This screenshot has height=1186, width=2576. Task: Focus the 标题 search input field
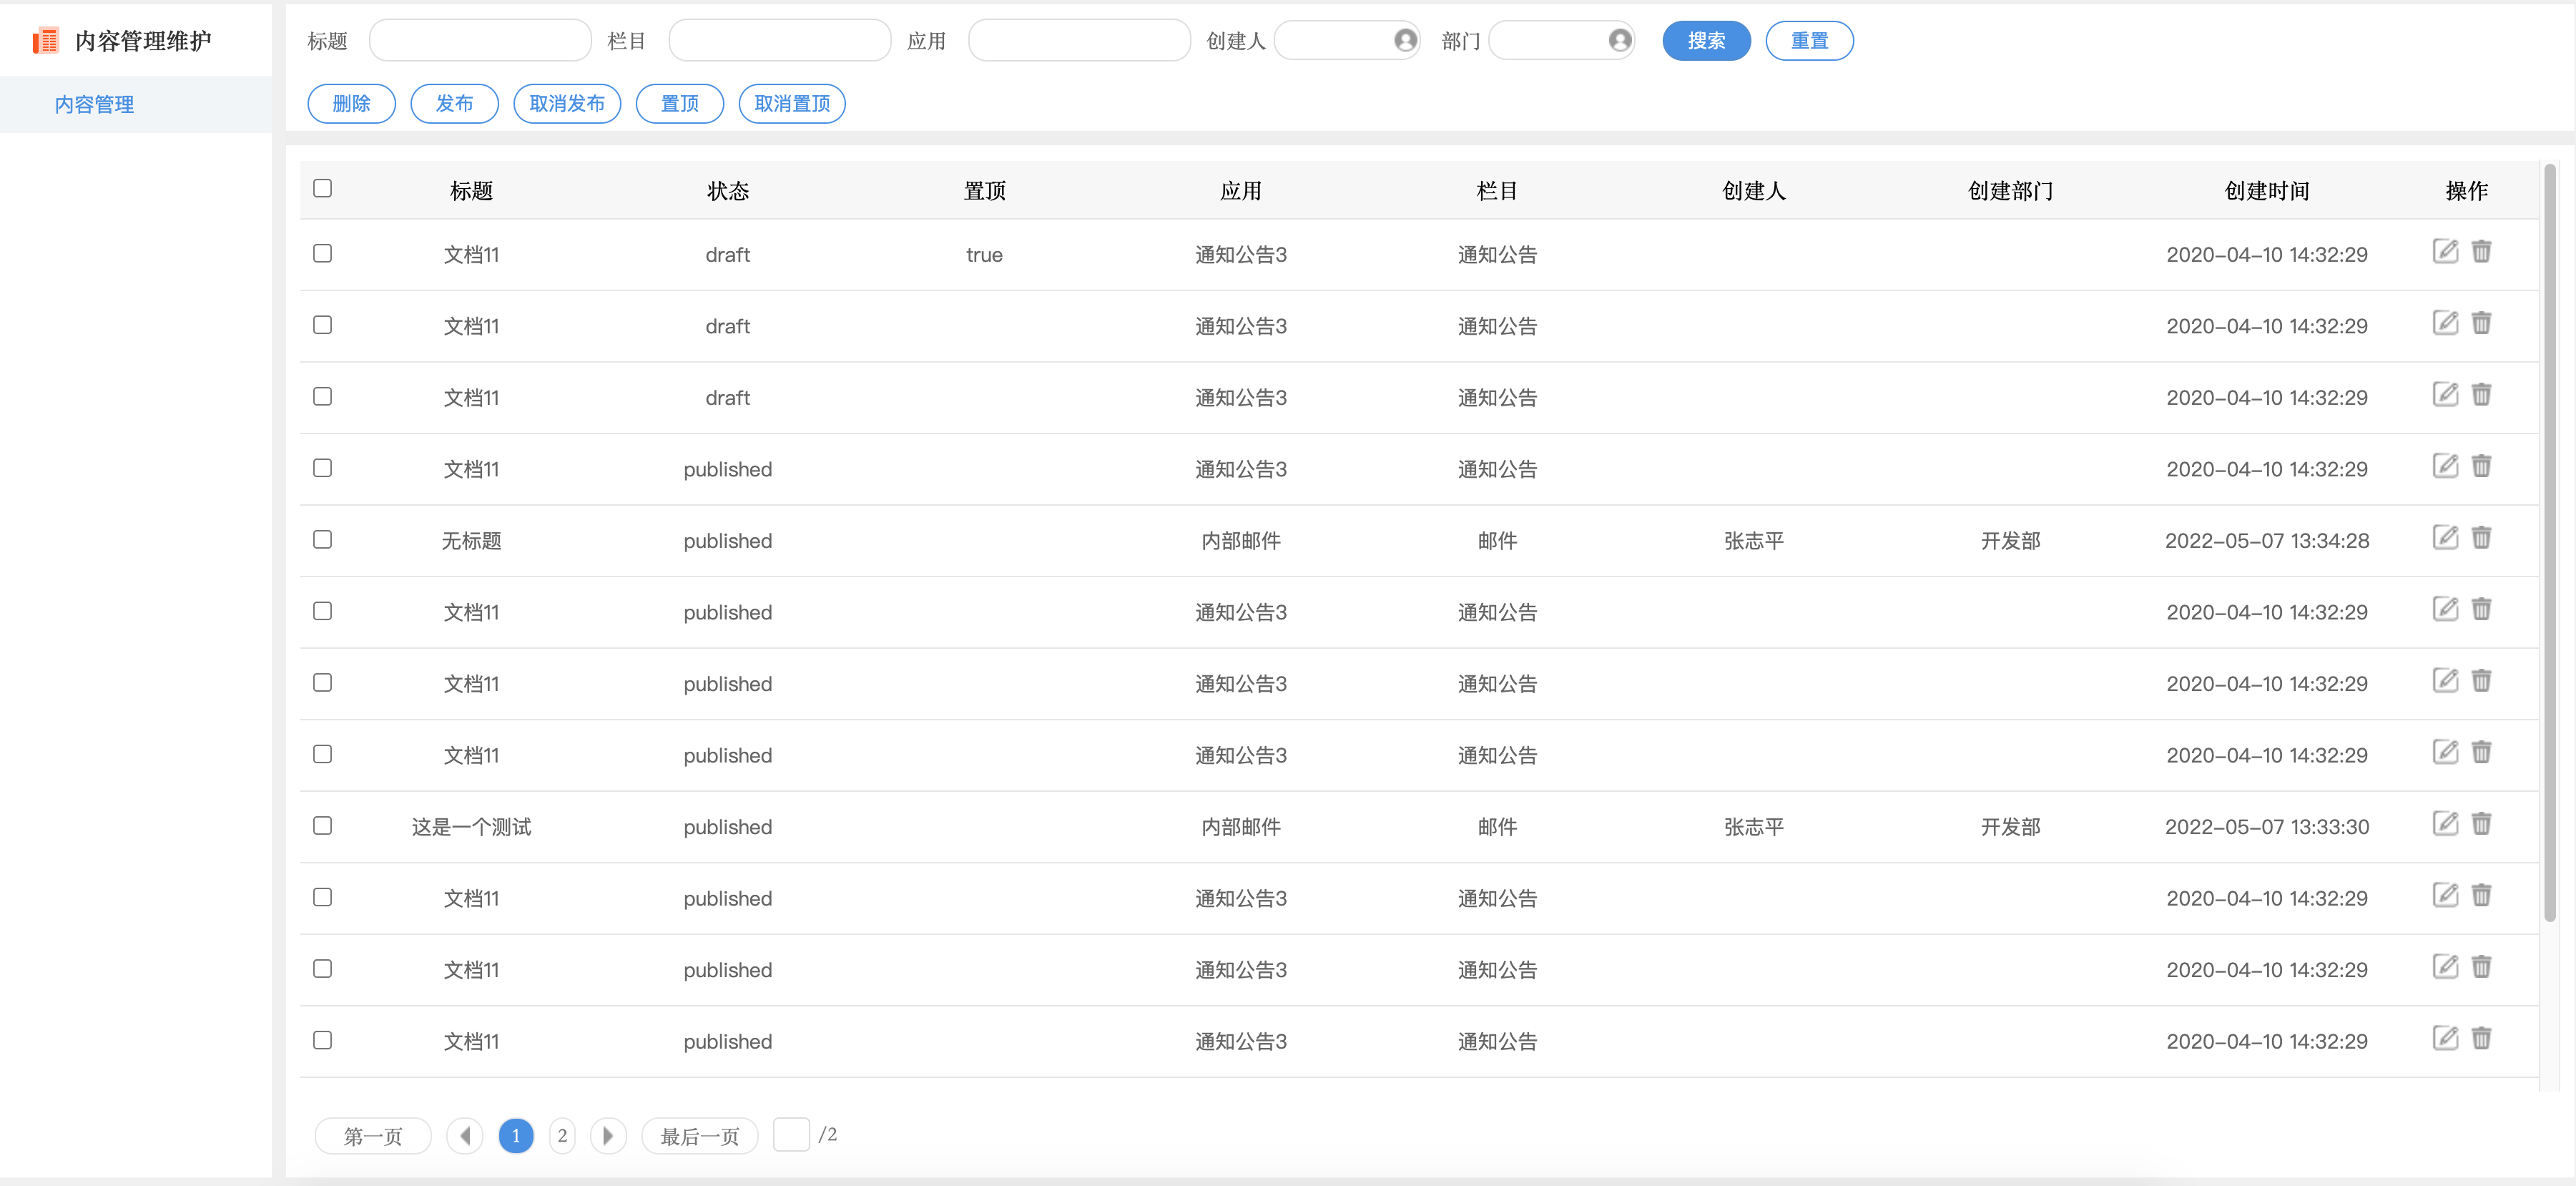click(480, 41)
